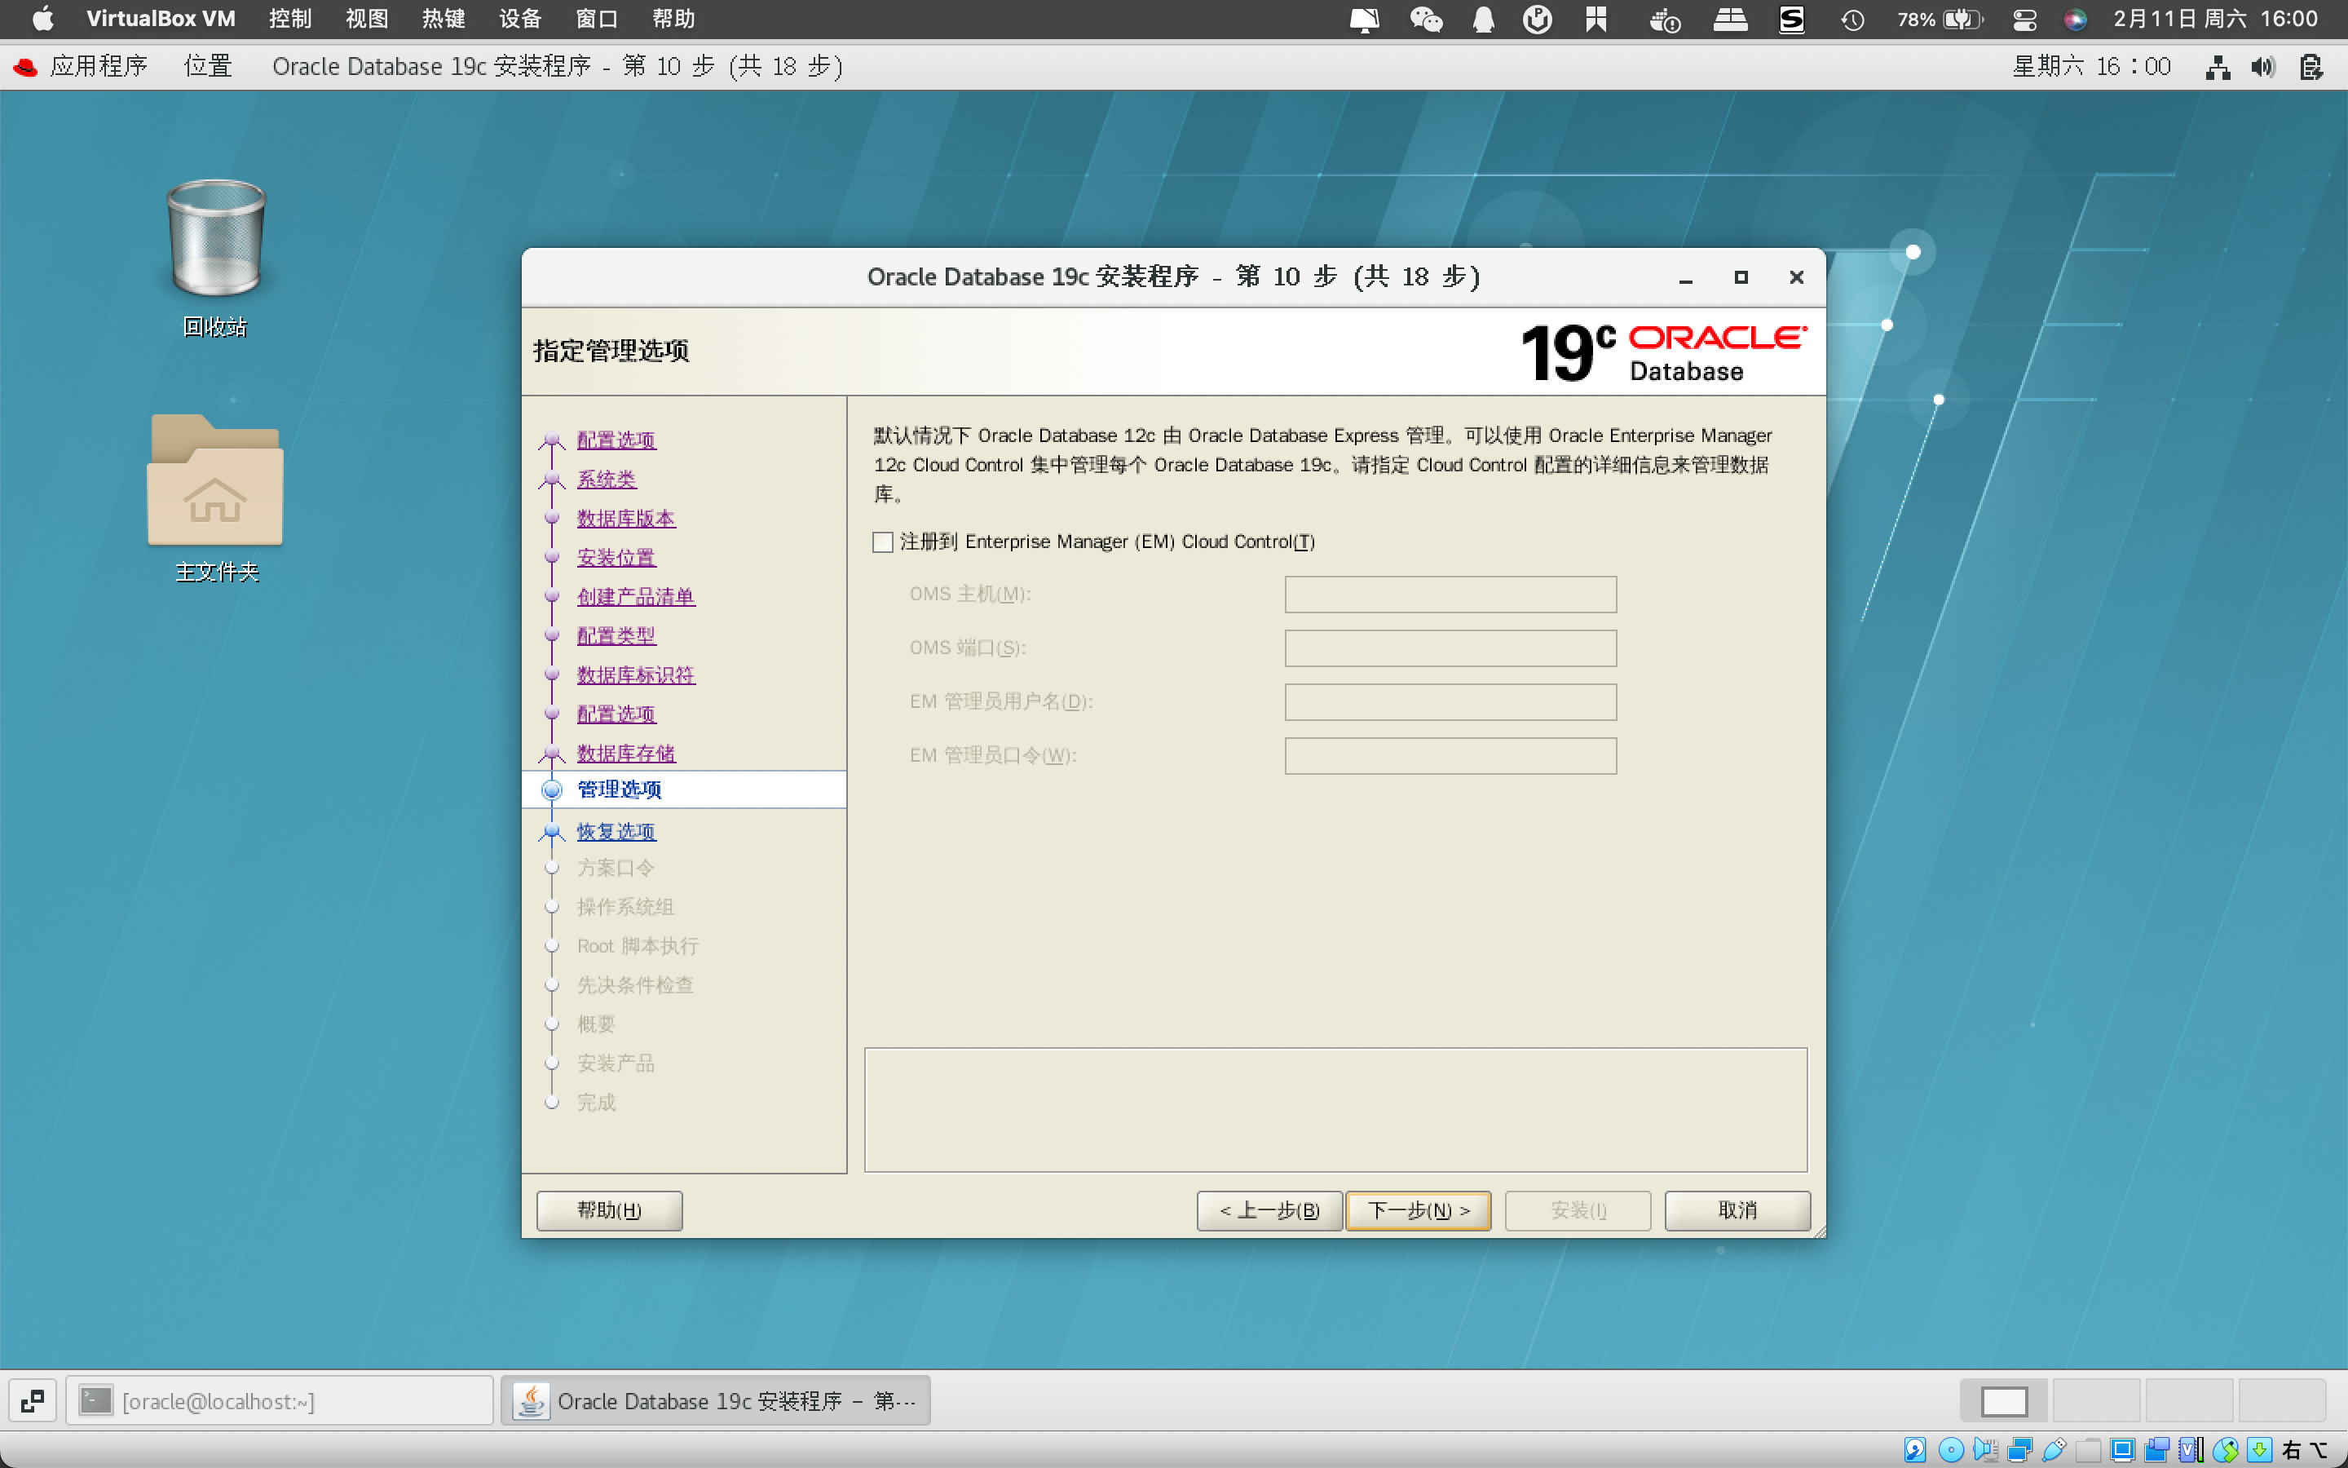The height and width of the screenshot is (1468, 2348).
Task: Click the EM 管理员用户名 input field
Action: tap(1450, 702)
